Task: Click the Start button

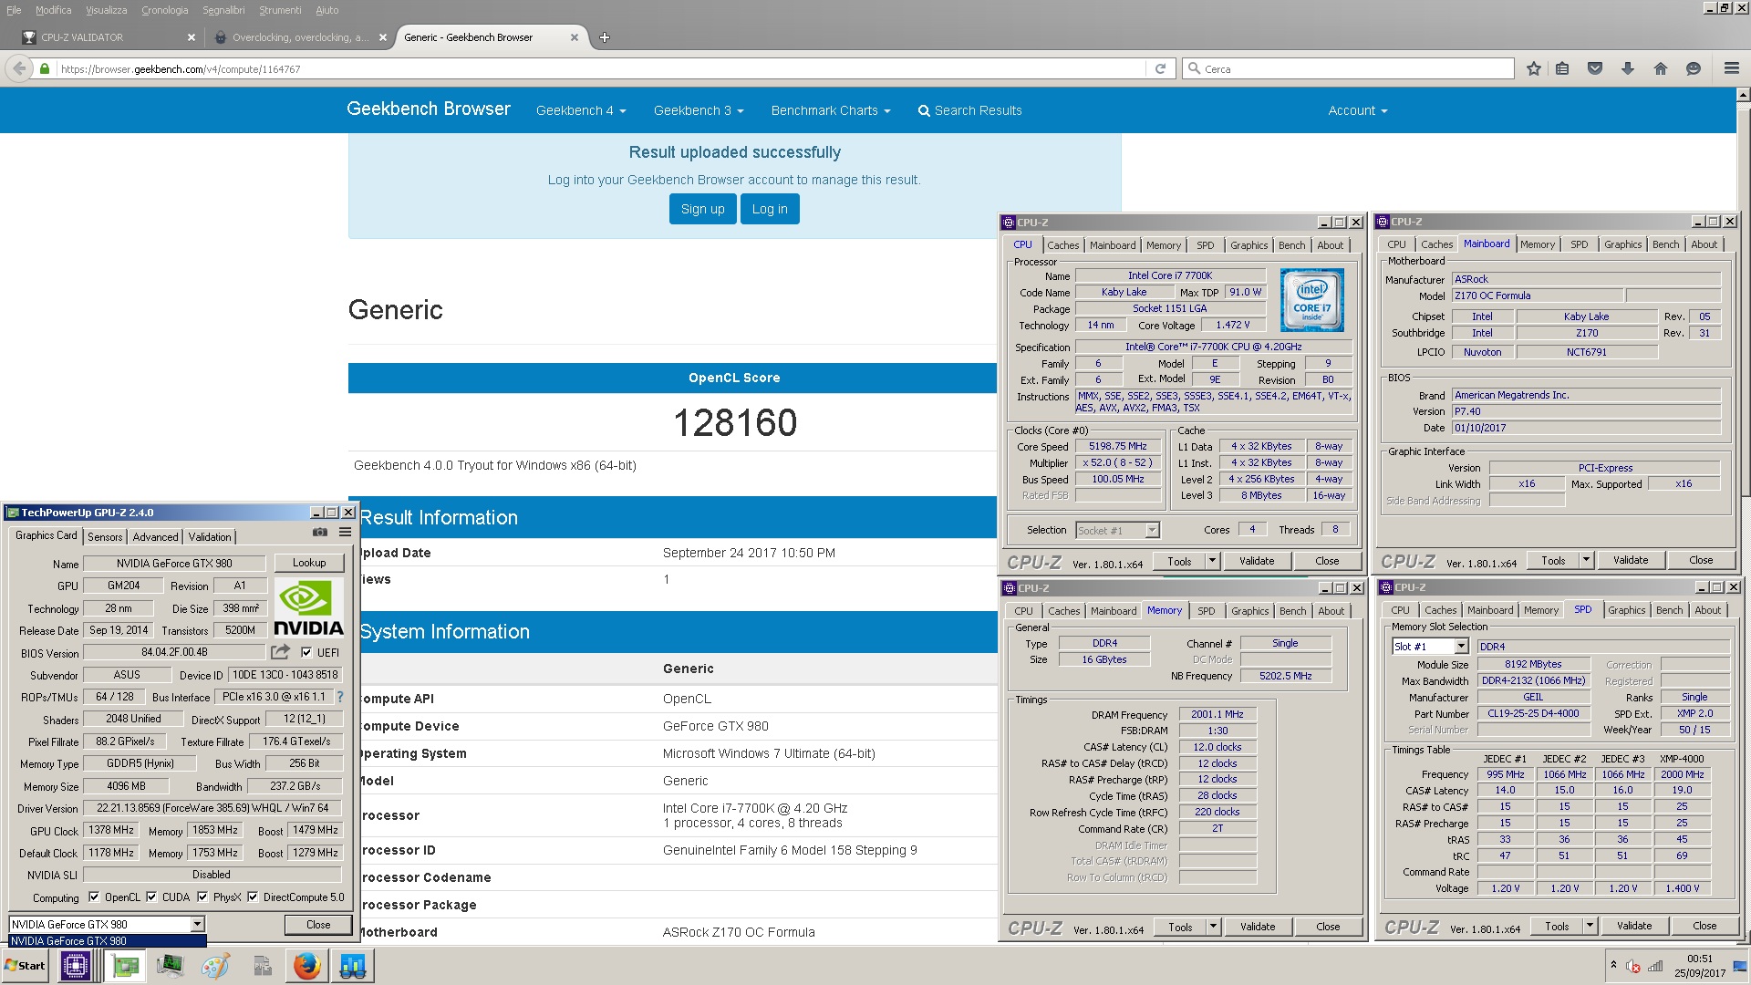Action: (26, 966)
